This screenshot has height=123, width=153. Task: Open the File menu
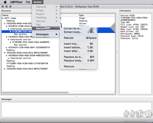(28, 2)
